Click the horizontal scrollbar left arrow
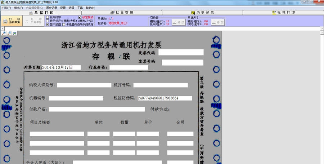324x164 pixels. pyautogui.click(x=3, y=28)
